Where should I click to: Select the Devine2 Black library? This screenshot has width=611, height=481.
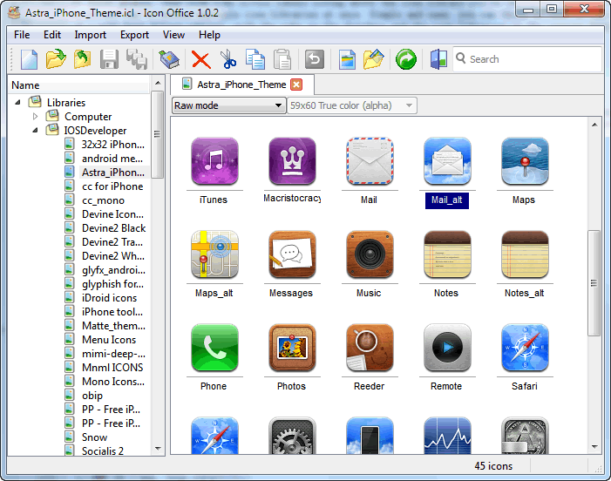[114, 228]
